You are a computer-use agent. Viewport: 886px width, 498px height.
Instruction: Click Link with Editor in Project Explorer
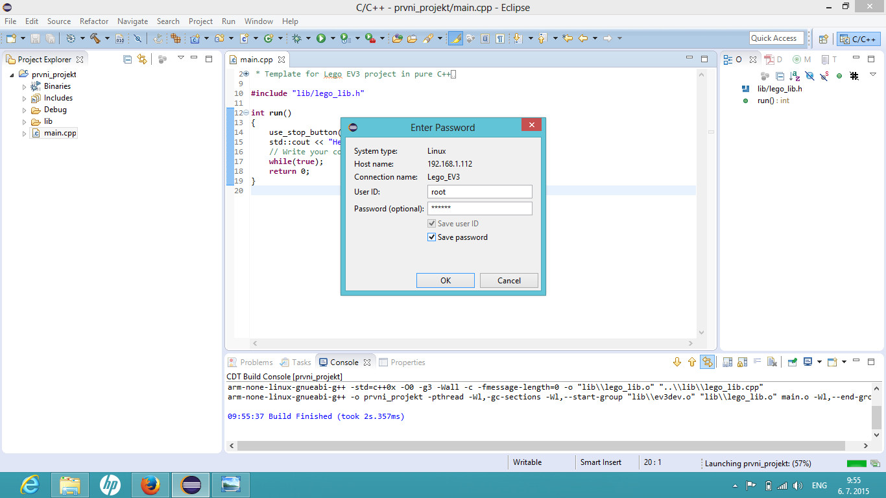coord(142,59)
